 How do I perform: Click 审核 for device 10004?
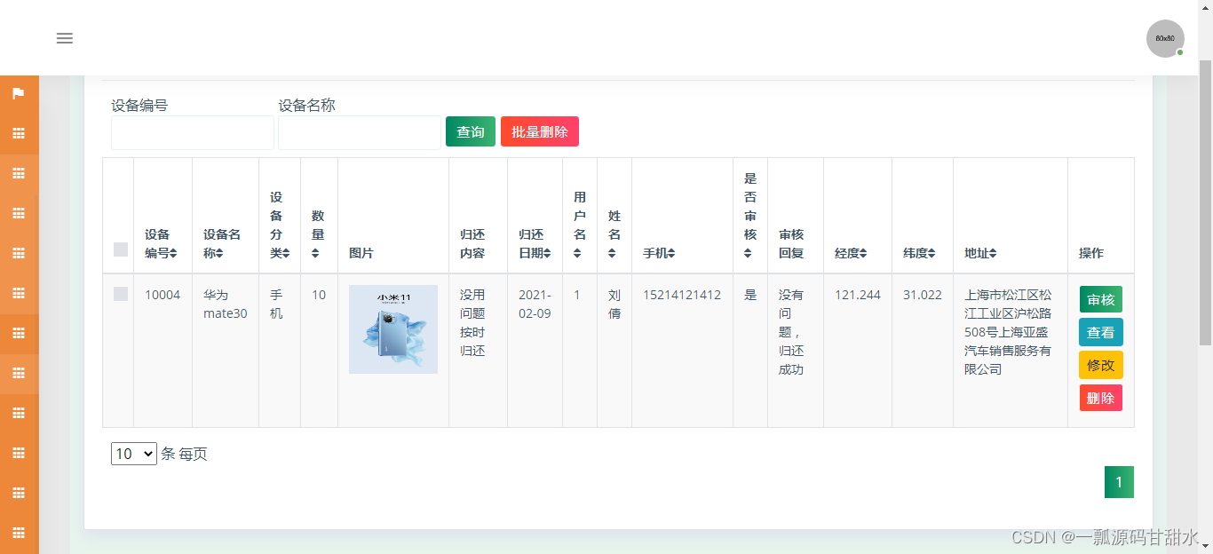(x=1101, y=299)
